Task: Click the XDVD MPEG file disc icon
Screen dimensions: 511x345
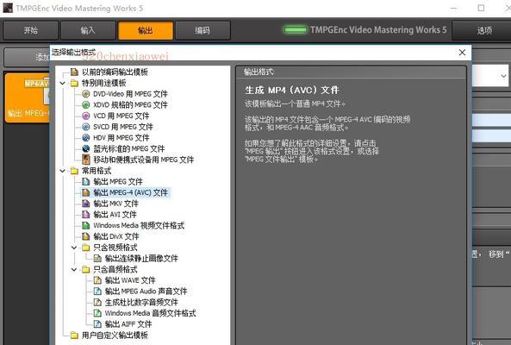Action: pos(85,105)
